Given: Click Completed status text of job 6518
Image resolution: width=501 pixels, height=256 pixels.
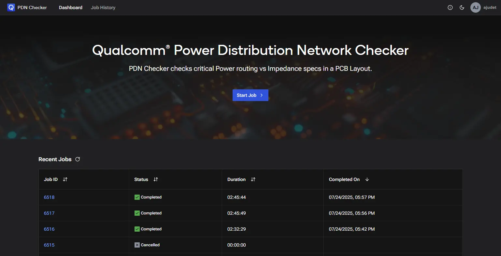Looking at the screenshot, I should (151, 197).
